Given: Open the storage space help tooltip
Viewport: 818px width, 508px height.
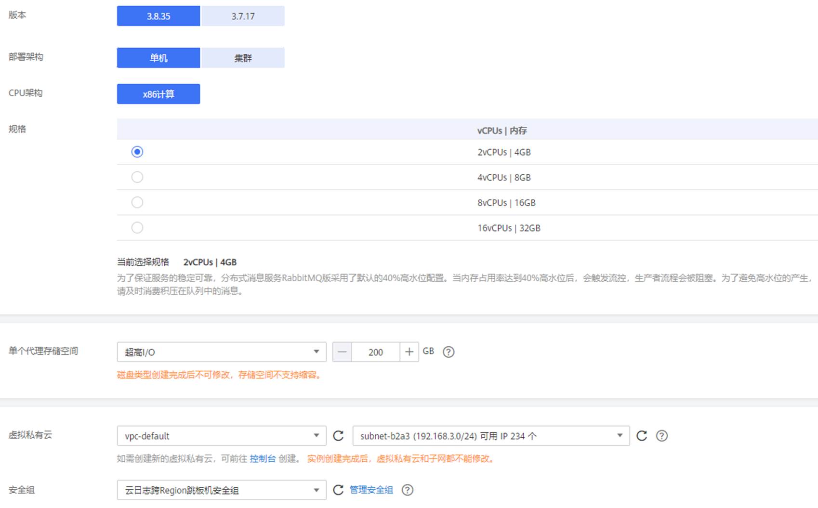Looking at the screenshot, I should (x=448, y=352).
